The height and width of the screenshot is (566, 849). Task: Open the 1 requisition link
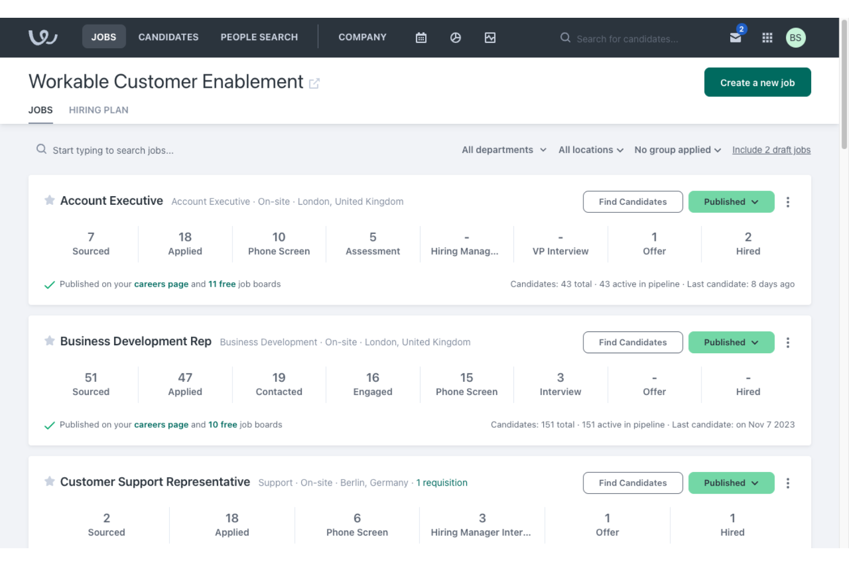coord(442,483)
